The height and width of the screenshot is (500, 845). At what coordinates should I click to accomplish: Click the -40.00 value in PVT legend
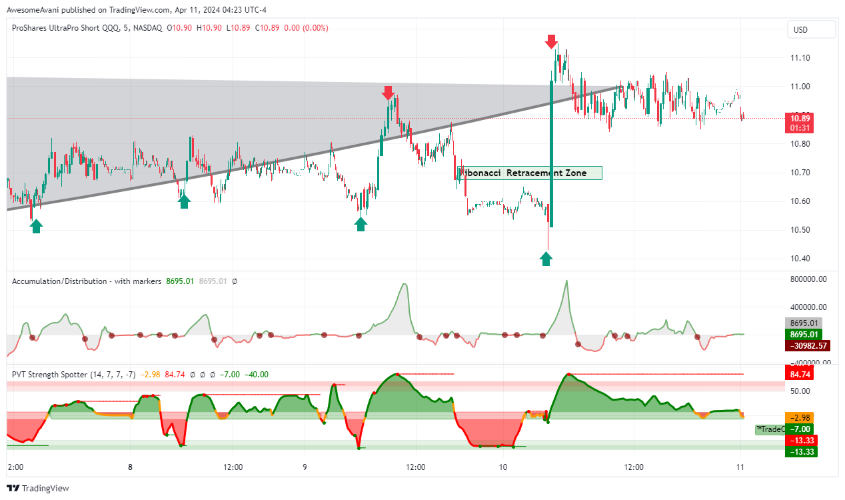(257, 375)
